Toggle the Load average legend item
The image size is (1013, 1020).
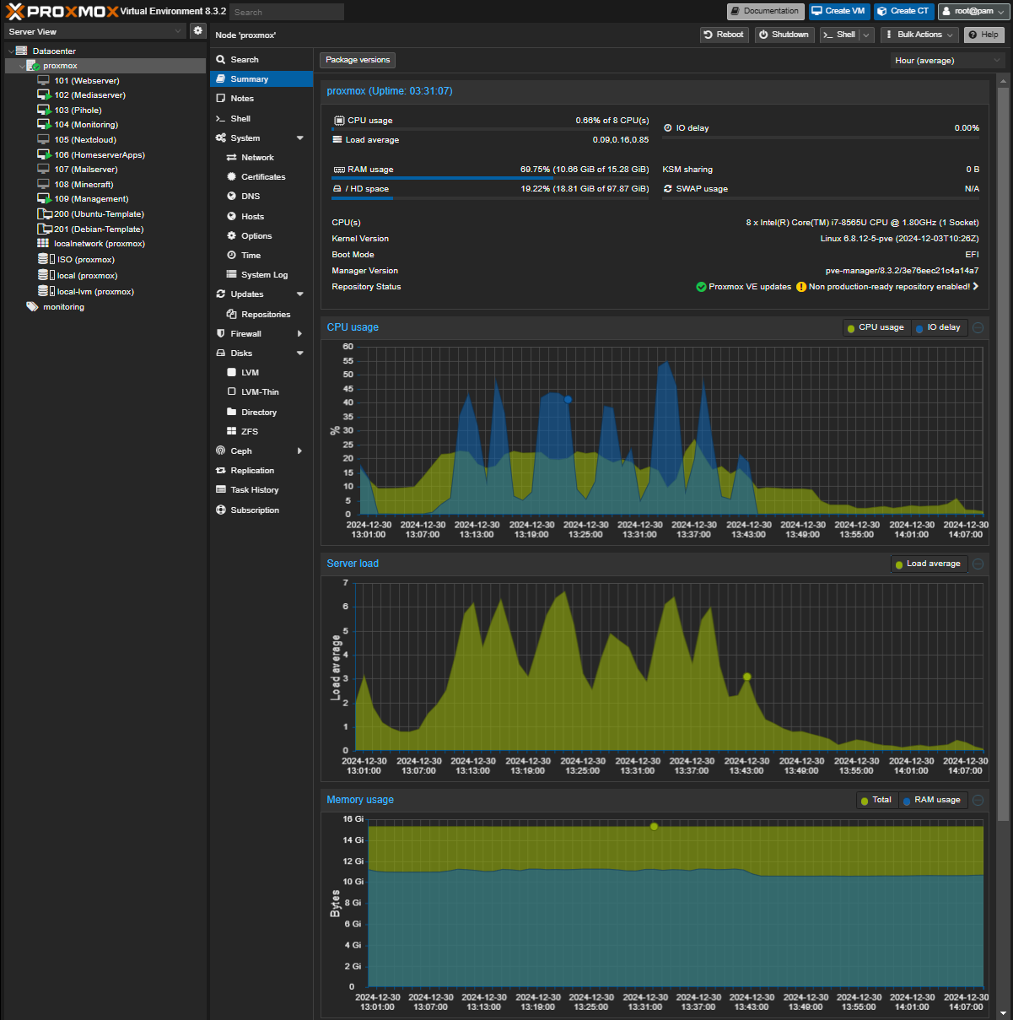[928, 564]
